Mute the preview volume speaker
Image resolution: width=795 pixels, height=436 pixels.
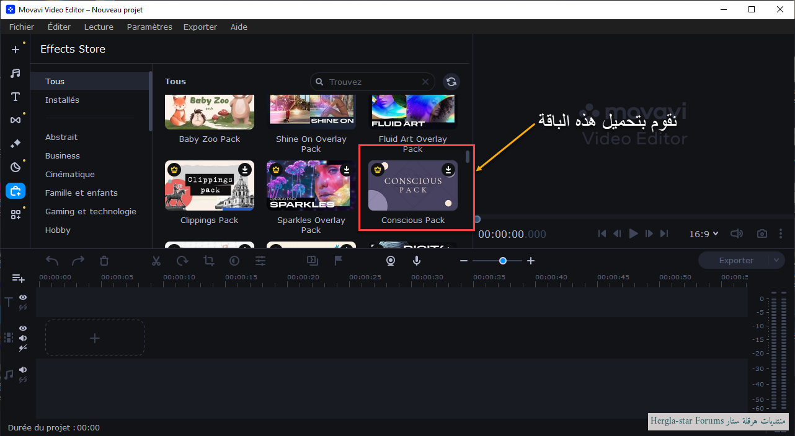[736, 233]
